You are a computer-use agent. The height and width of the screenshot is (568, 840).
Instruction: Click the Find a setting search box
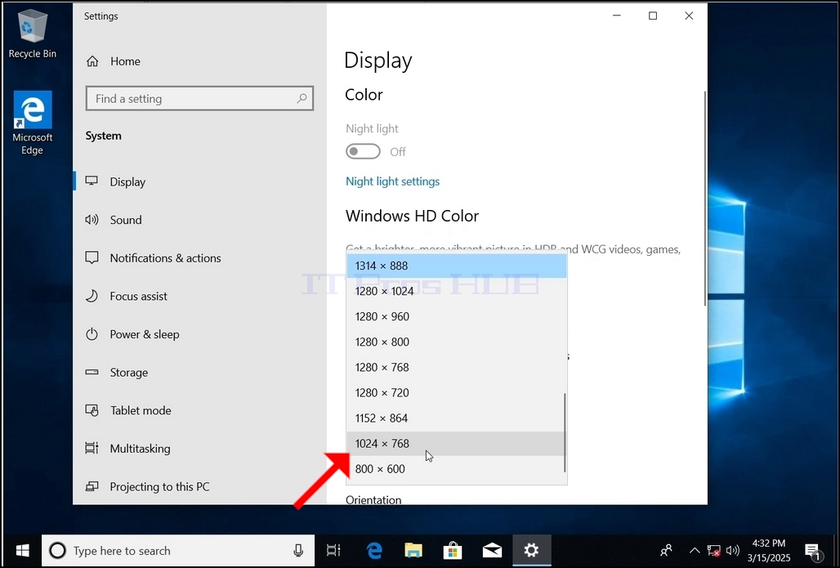(x=199, y=99)
